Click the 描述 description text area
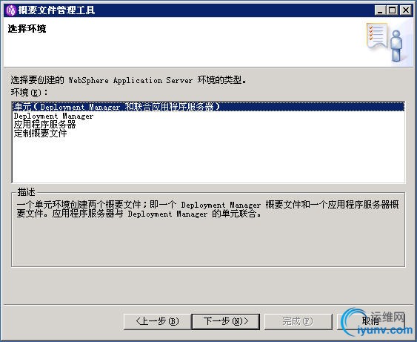The width and height of the screenshot is (417, 342). 208,209
